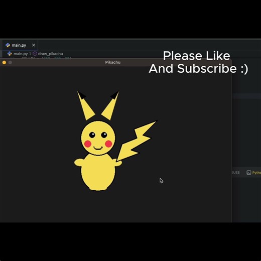
Task: Select draw_pikachu in the breadcrumb
Action: (x=50, y=54)
